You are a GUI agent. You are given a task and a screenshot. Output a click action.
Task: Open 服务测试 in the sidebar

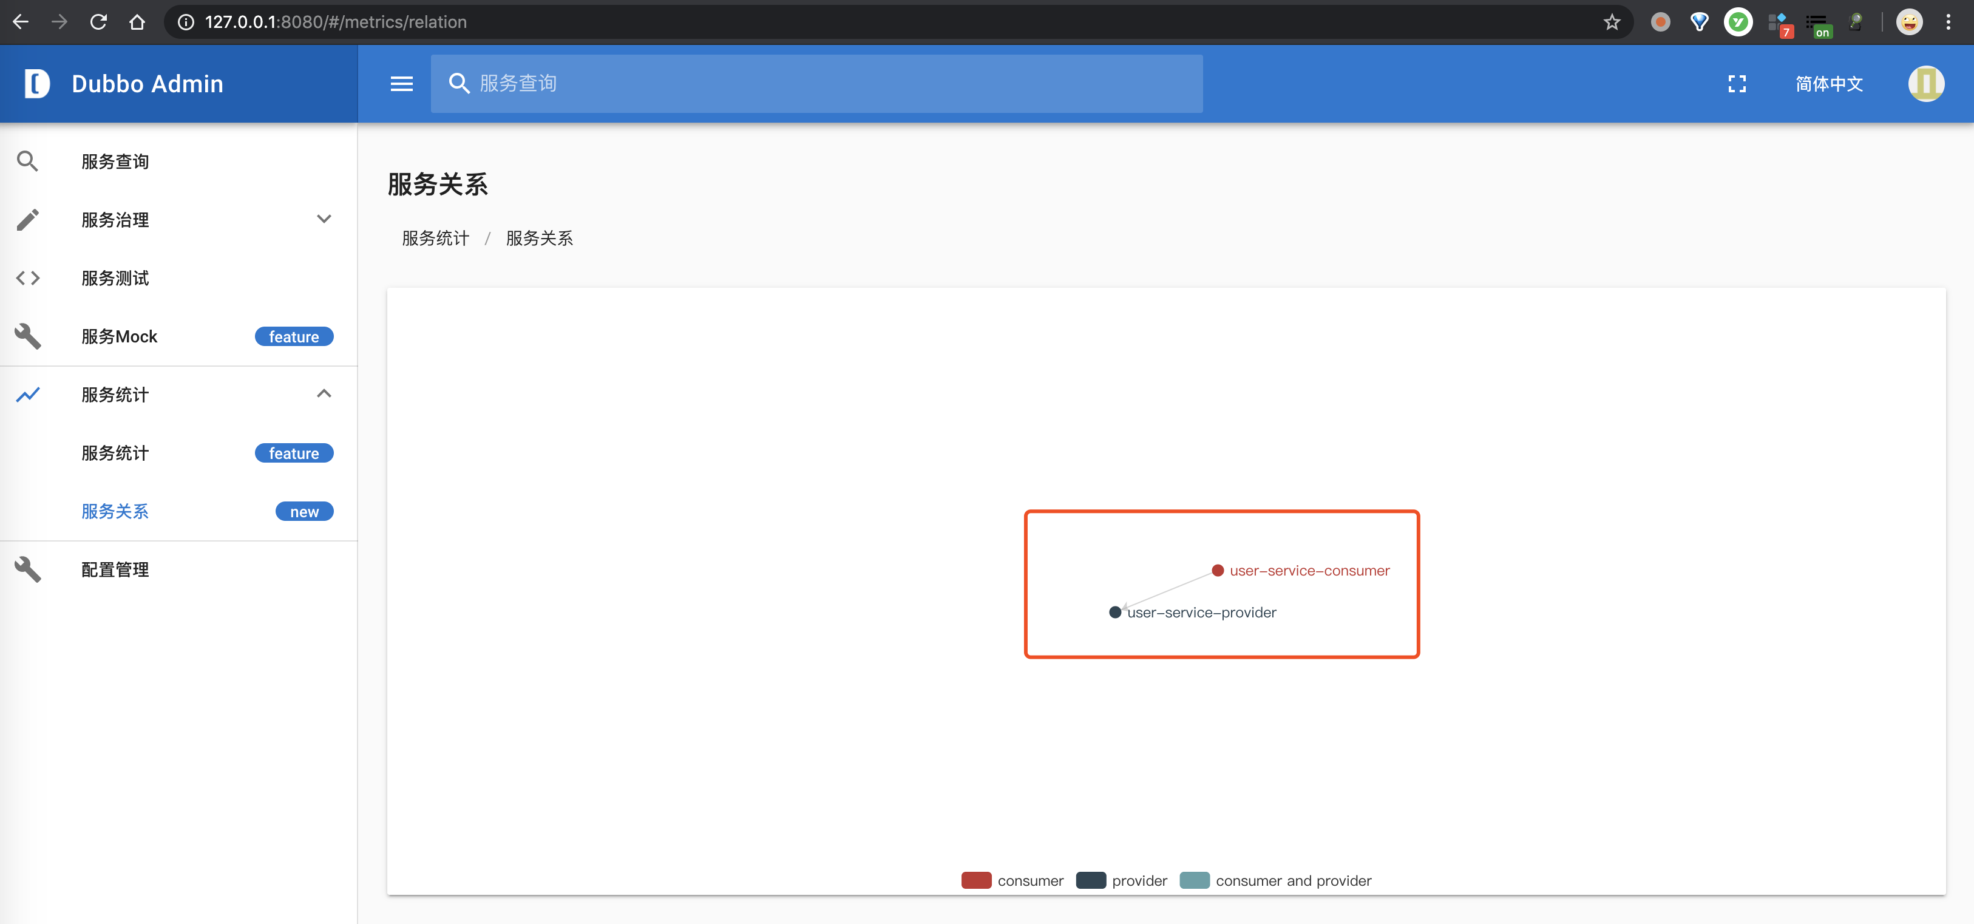115,278
